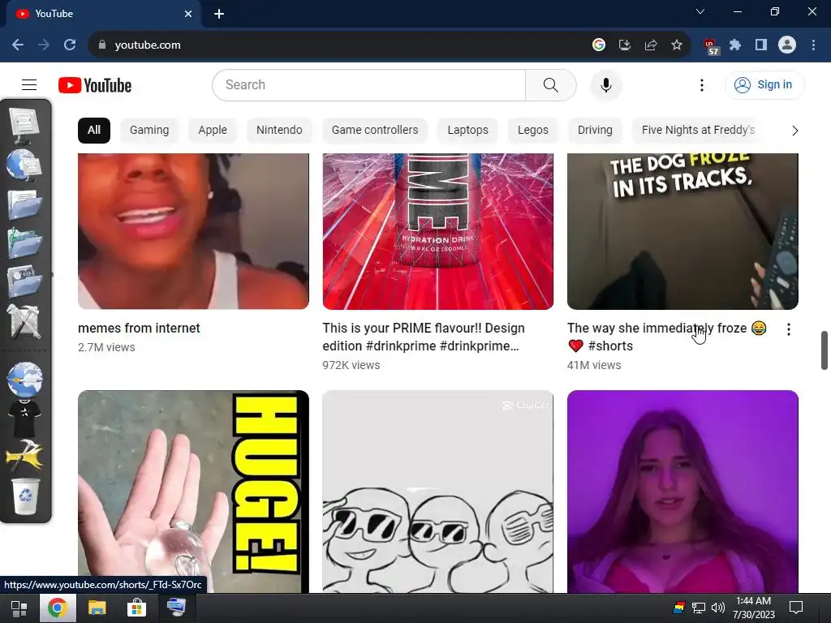The image size is (831, 623).
Task: Click the YouTube logo
Action: [x=95, y=85]
